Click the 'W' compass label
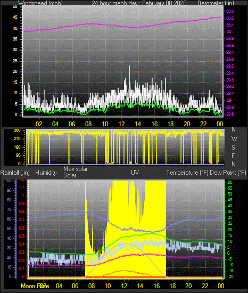This screenshot has height=293, width=248. click(234, 139)
